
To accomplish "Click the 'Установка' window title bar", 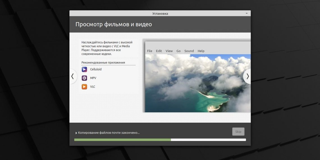I will click(160, 13).
